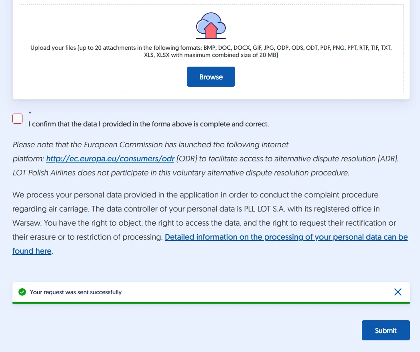Click the green bar under the notification

211,303
